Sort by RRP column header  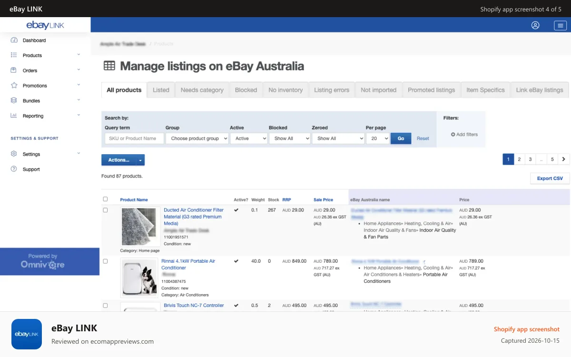286,200
